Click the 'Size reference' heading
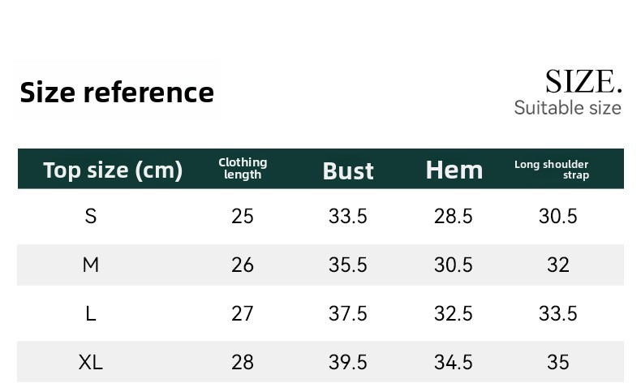The height and width of the screenshot is (392, 641). coord(117,93)
